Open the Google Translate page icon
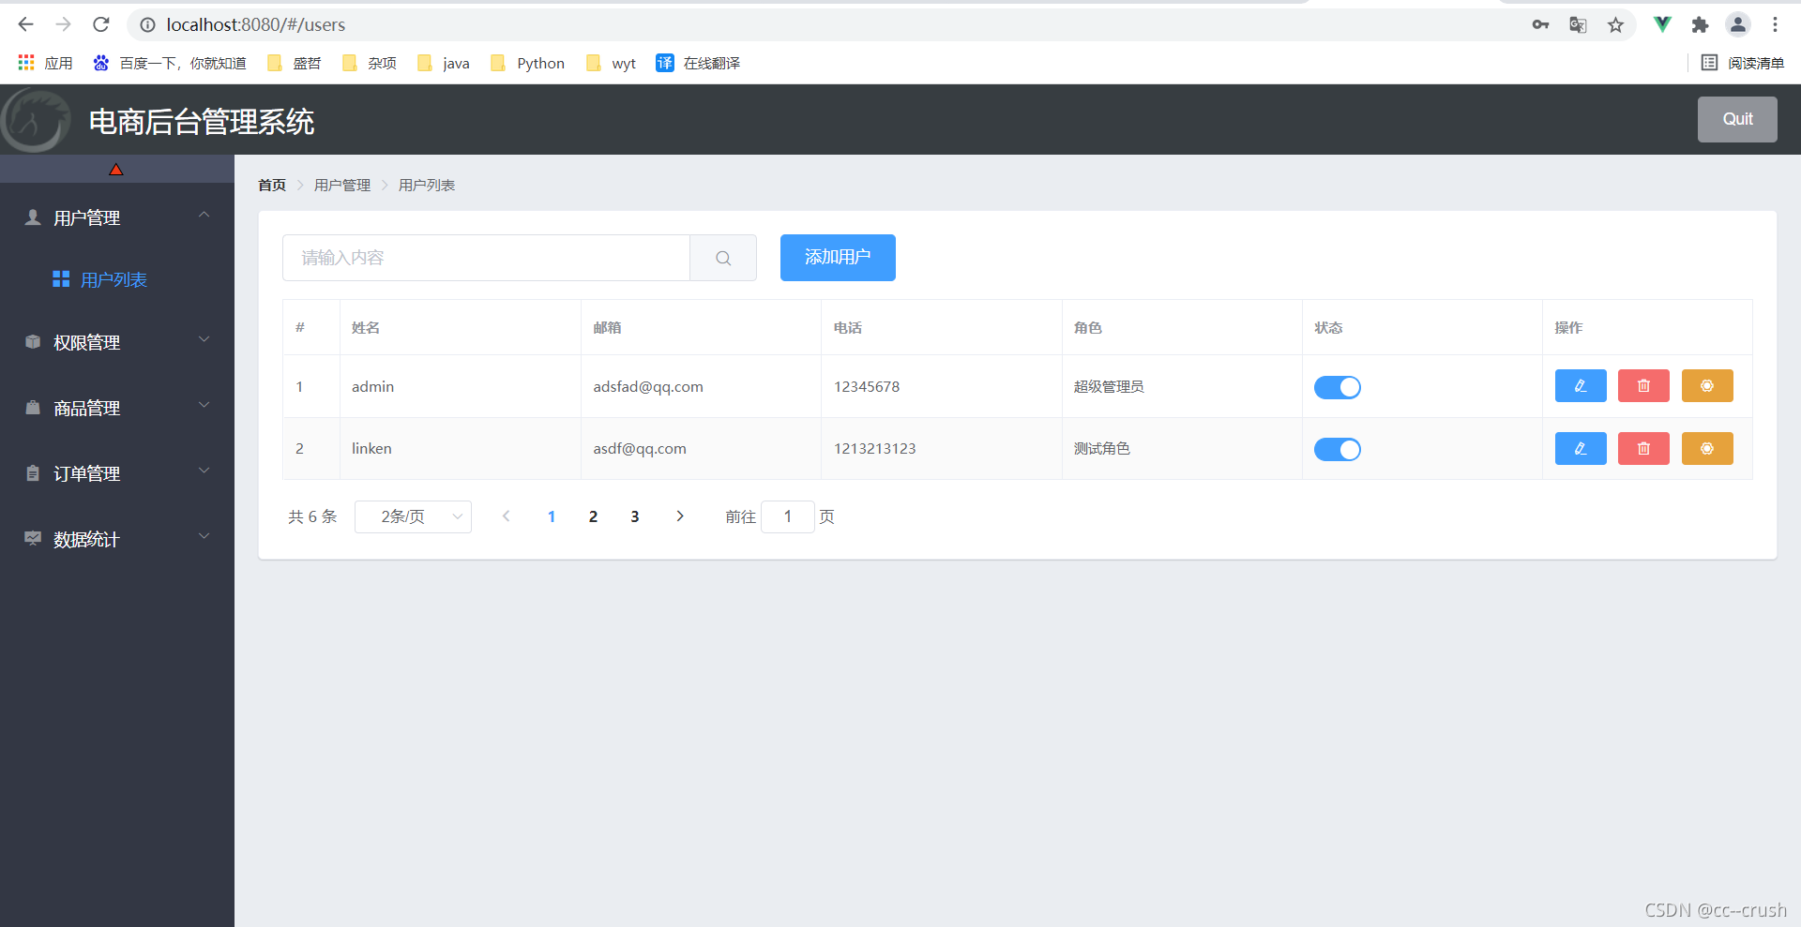 [1578, 25]
